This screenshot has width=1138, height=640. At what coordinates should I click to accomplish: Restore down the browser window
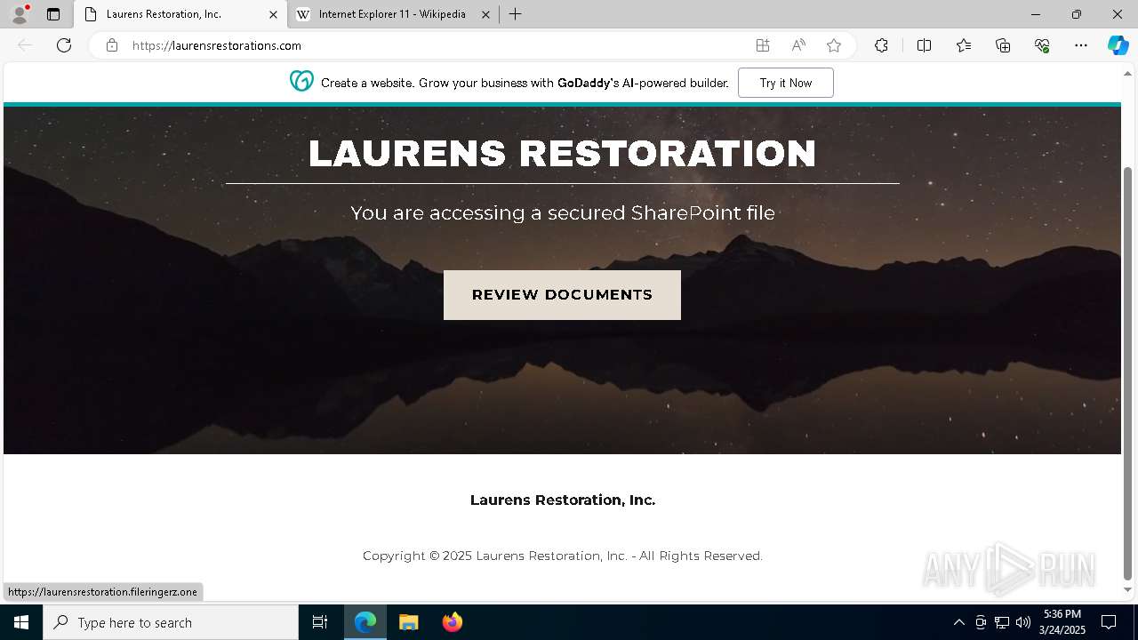click(x=1076, y=14)
